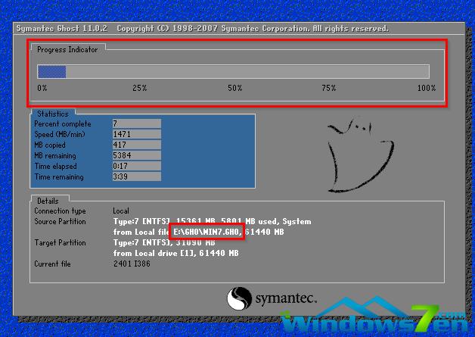This screenshot has width=475, height=337.
Task: Click the Ghost mascot drawing
Action: pyautogui.click(x=361, y=155)
